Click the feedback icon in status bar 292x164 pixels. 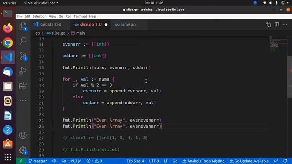pyautogui.click(x=276, y=161)
